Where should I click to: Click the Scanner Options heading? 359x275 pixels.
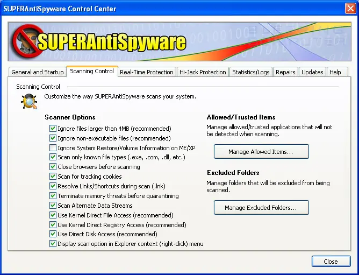point(70,117)
